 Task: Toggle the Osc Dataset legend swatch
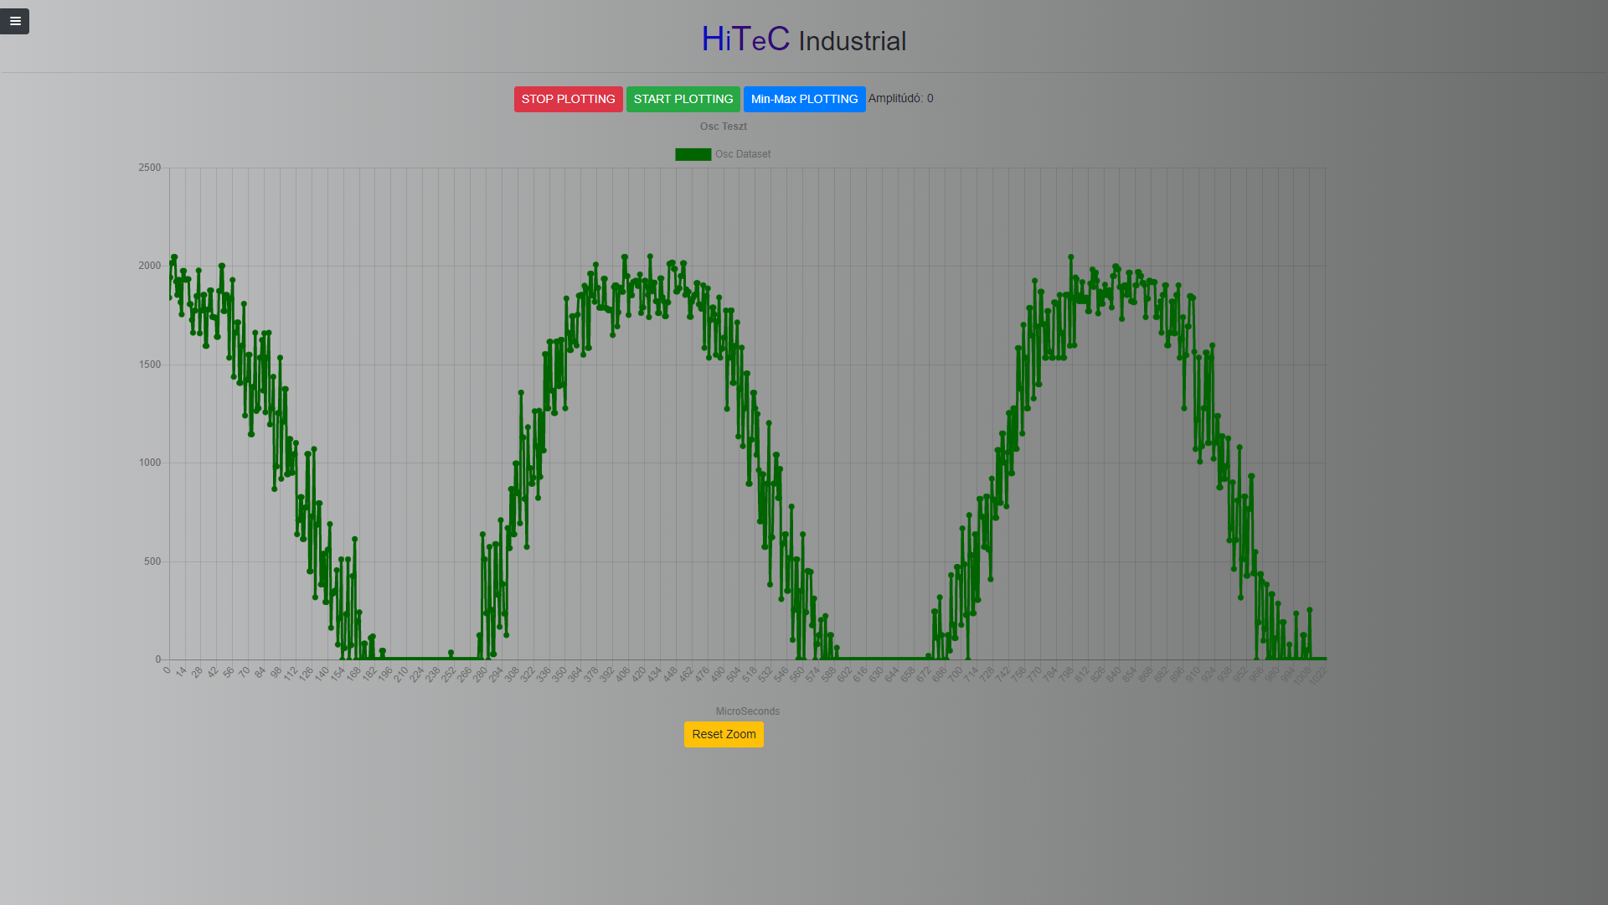tap(693, 154)
